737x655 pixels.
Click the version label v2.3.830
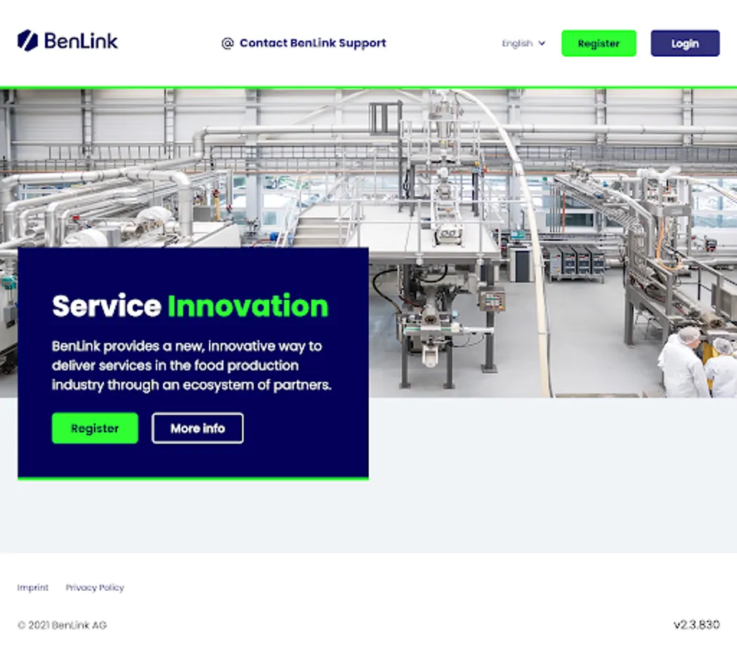[696, 624]
